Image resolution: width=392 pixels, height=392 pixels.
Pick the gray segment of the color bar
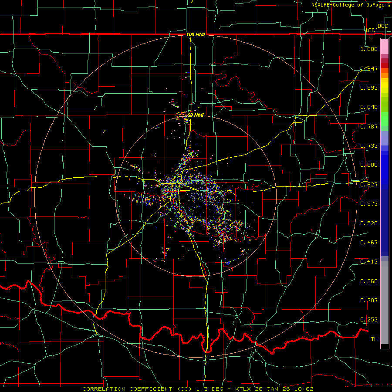(385, 303)
